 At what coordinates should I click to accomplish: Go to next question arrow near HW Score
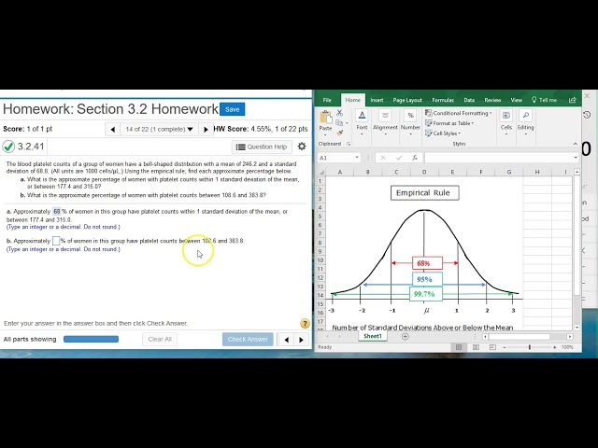pyautogui.click(x=206, y=130)
